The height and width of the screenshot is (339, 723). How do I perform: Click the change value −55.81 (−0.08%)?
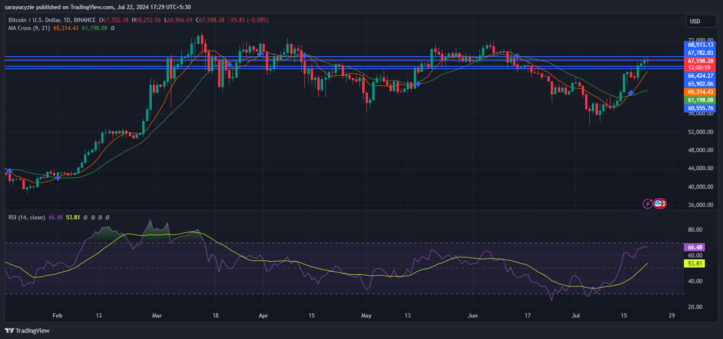click(248, 20)
